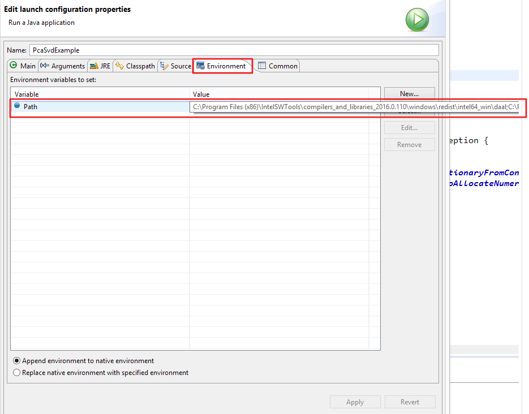Click the JRE tab's icon

pyautogui.click(x=94, y=66)
